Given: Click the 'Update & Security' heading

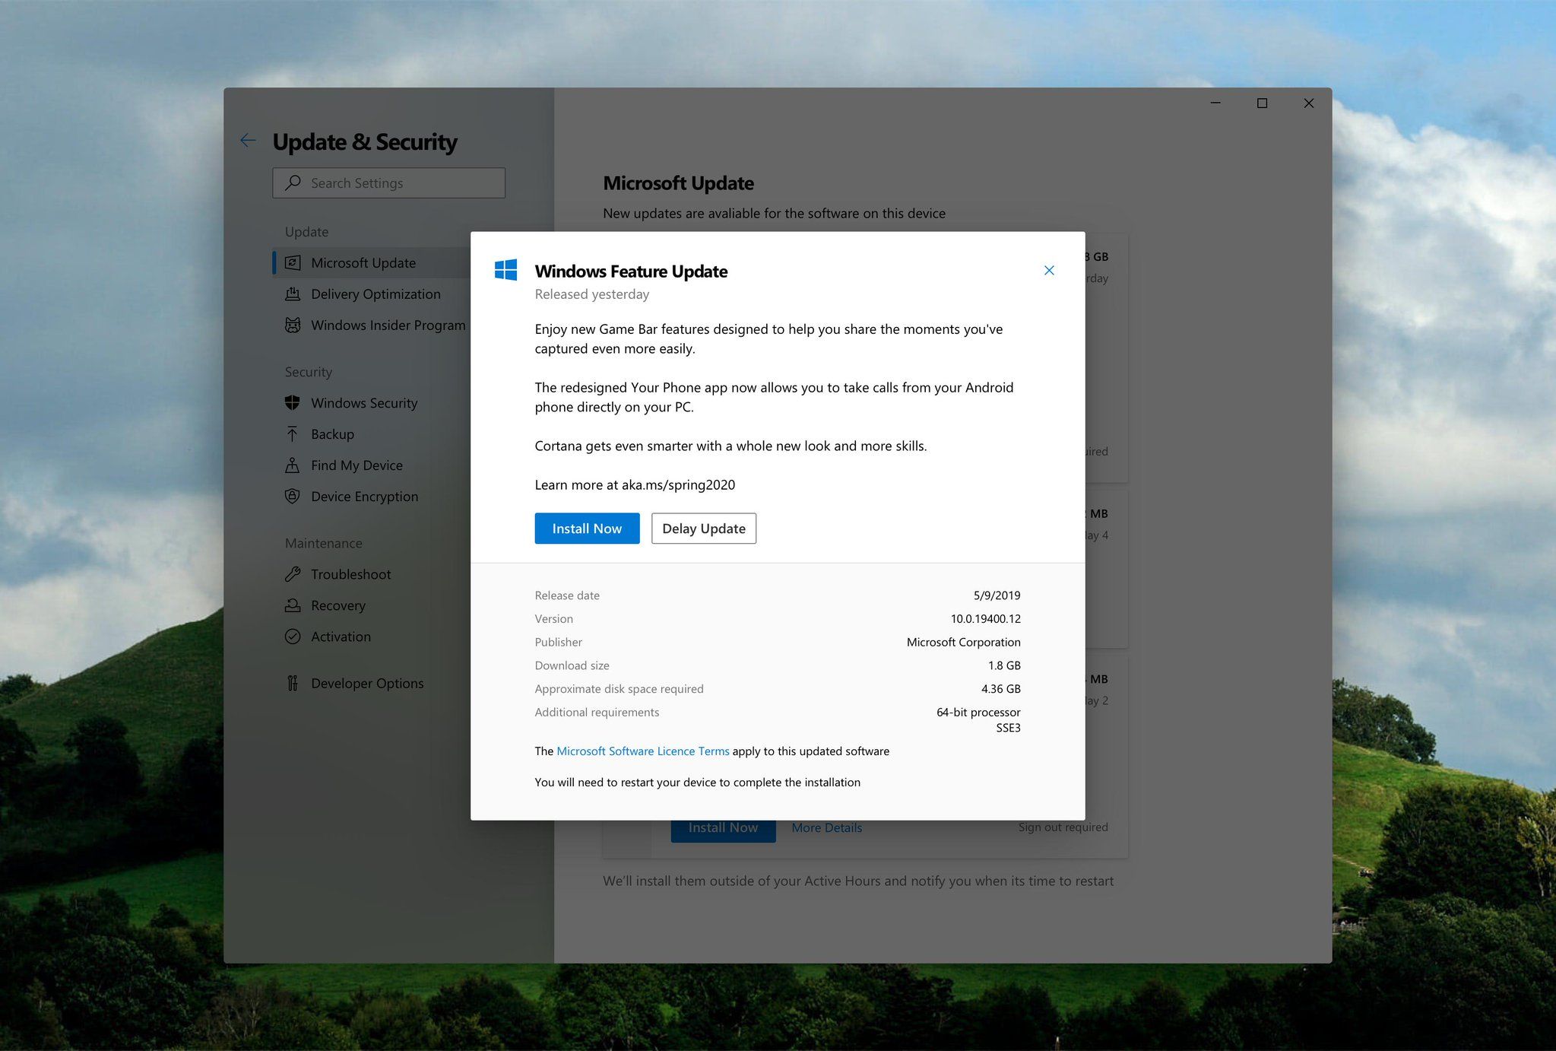Looking at the screenshot, I should [365, 141].
